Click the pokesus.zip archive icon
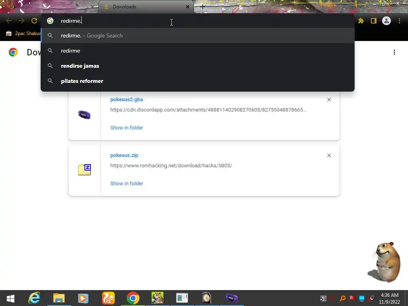The width and height of the screenshot is (408, 306). pos(84,170)
